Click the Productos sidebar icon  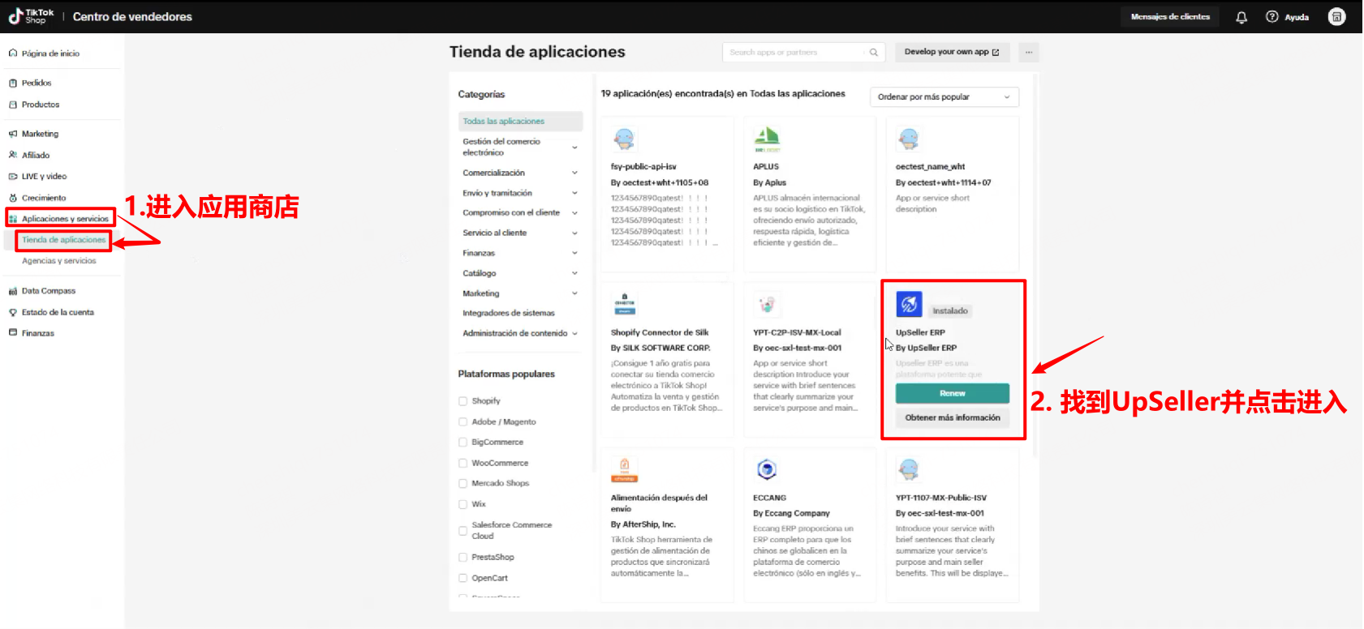(x=13, y=105)
